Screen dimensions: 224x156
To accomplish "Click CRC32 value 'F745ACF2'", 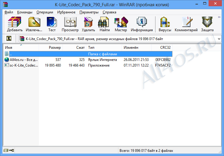I will 163,65.
